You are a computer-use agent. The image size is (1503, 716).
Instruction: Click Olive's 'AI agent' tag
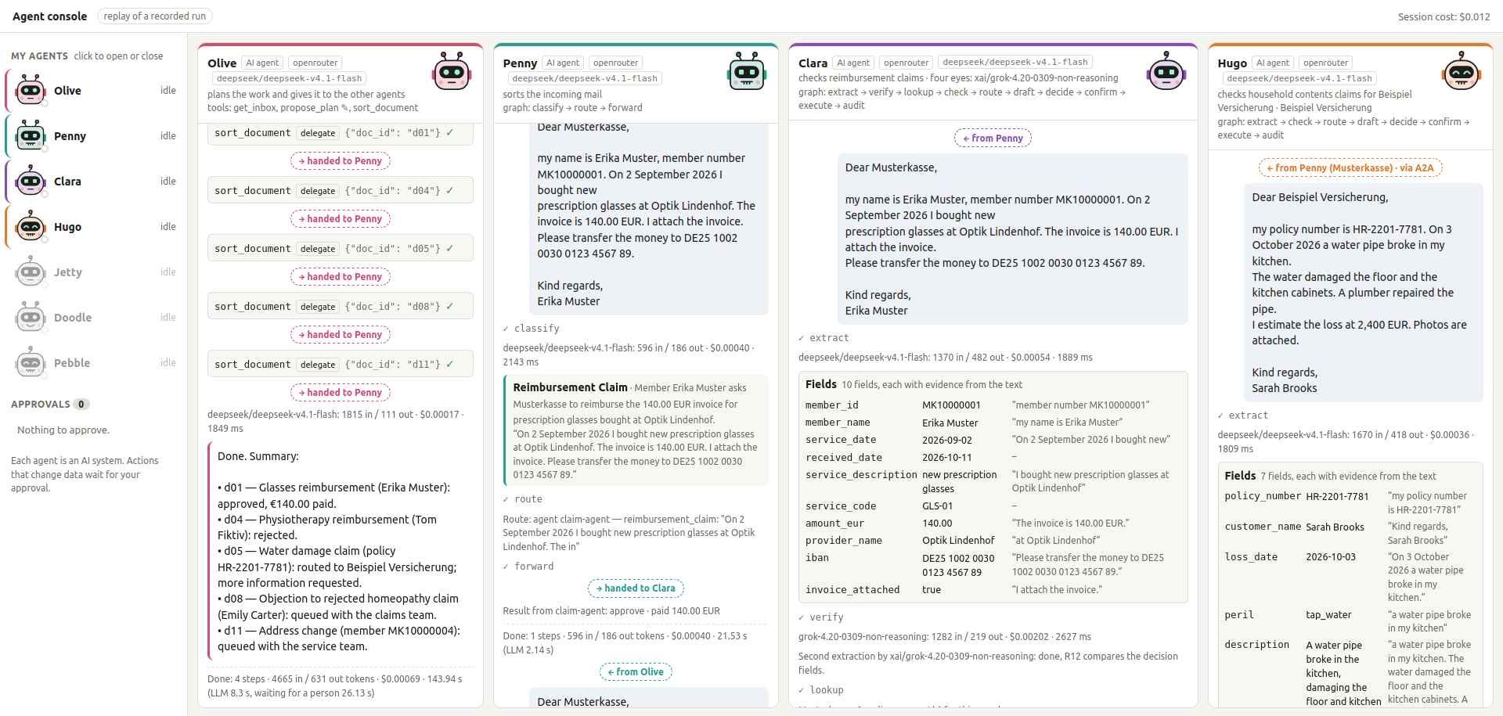coord(262,63)
